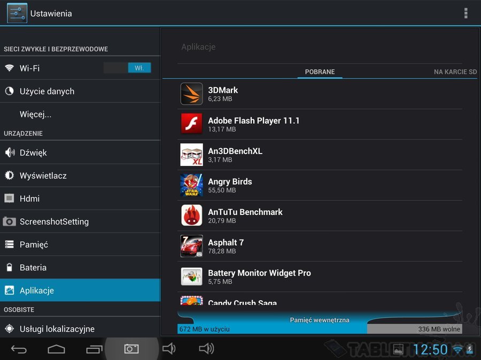Click the Wi-Fi signal icon in sidebar
Viewport: 481px width, 360px height.
pyautogui.click(x=9, y=68)
